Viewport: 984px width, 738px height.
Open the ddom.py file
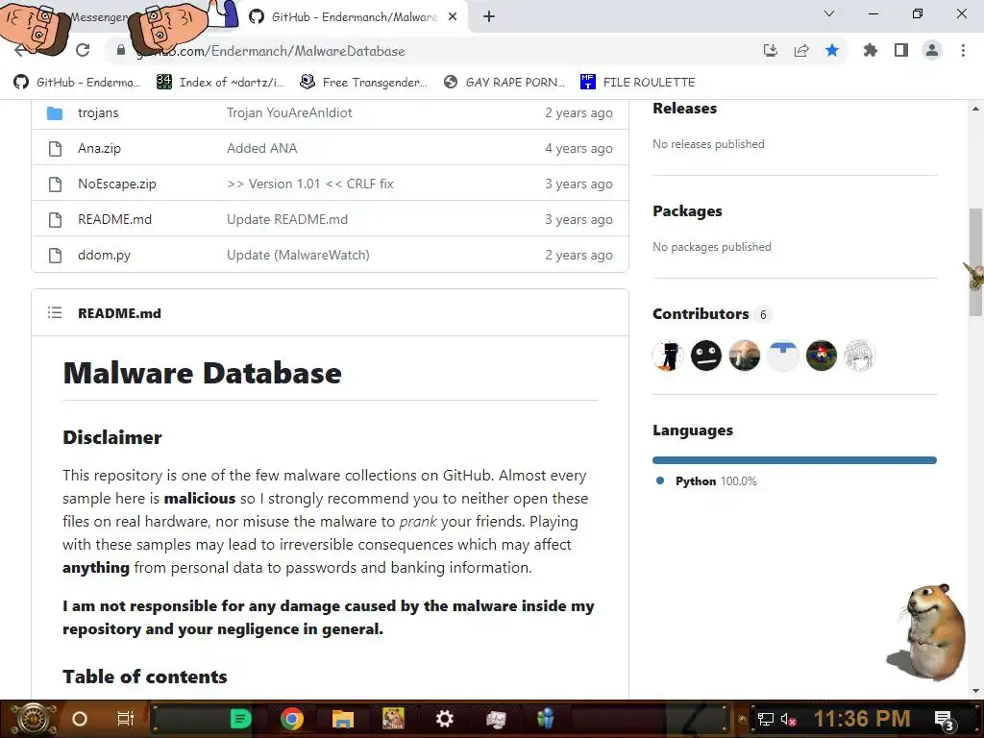[104, 256]
